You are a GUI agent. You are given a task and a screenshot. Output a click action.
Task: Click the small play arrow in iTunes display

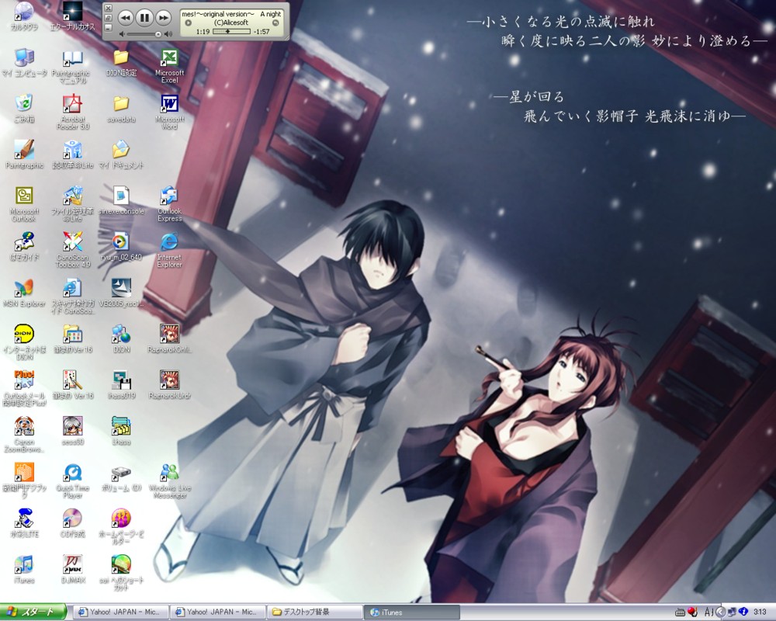(188, 23)
